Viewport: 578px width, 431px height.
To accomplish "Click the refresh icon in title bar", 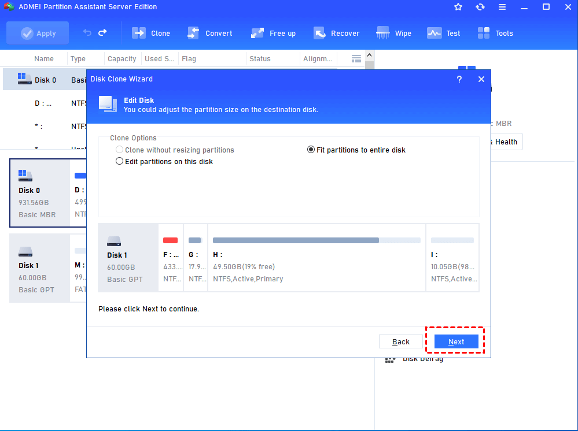I will point(480,7).
